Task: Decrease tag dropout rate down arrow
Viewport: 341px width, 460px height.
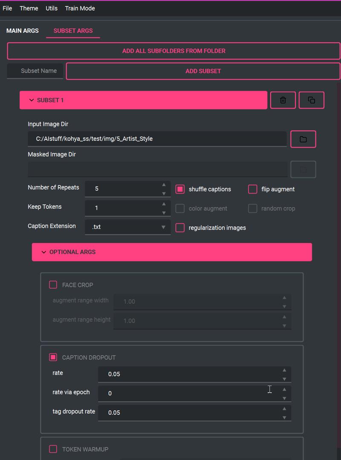Action: (284, 417)
